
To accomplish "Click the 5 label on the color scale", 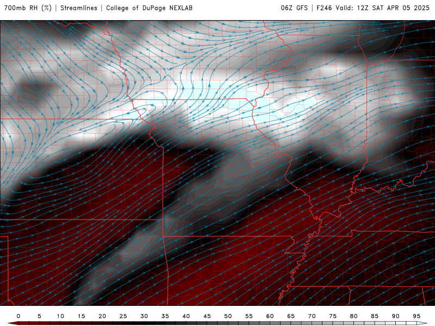I will [x=39, y=316].
